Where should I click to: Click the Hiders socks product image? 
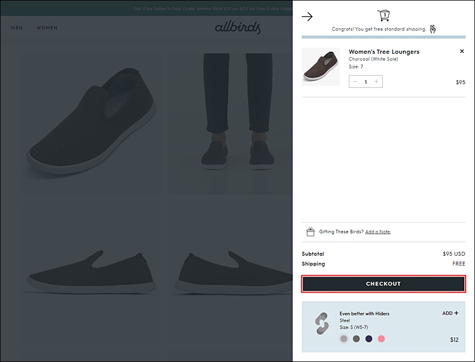(x=322, y=323)
